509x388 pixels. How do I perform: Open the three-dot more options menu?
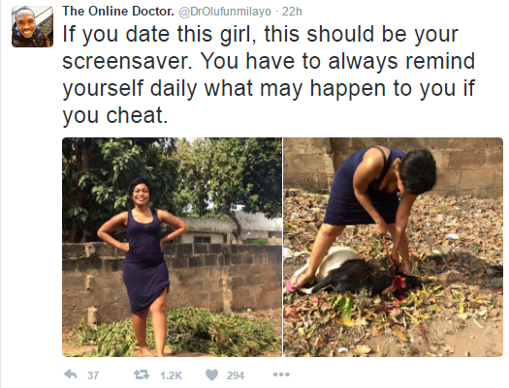[281, 374]
